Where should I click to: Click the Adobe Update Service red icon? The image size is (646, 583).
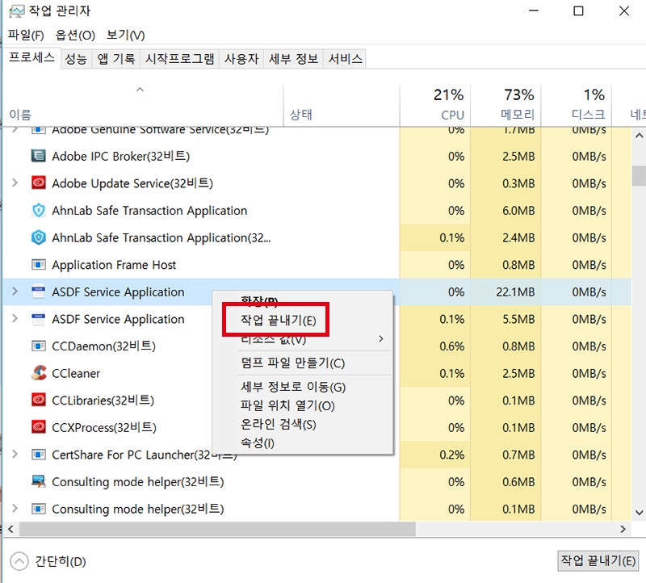(38, 183)
